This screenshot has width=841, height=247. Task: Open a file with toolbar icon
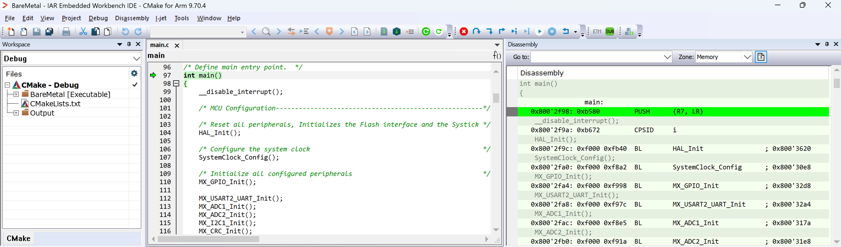[24, 32]
